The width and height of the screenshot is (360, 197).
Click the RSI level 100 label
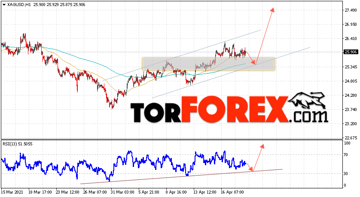pos(348,143)
